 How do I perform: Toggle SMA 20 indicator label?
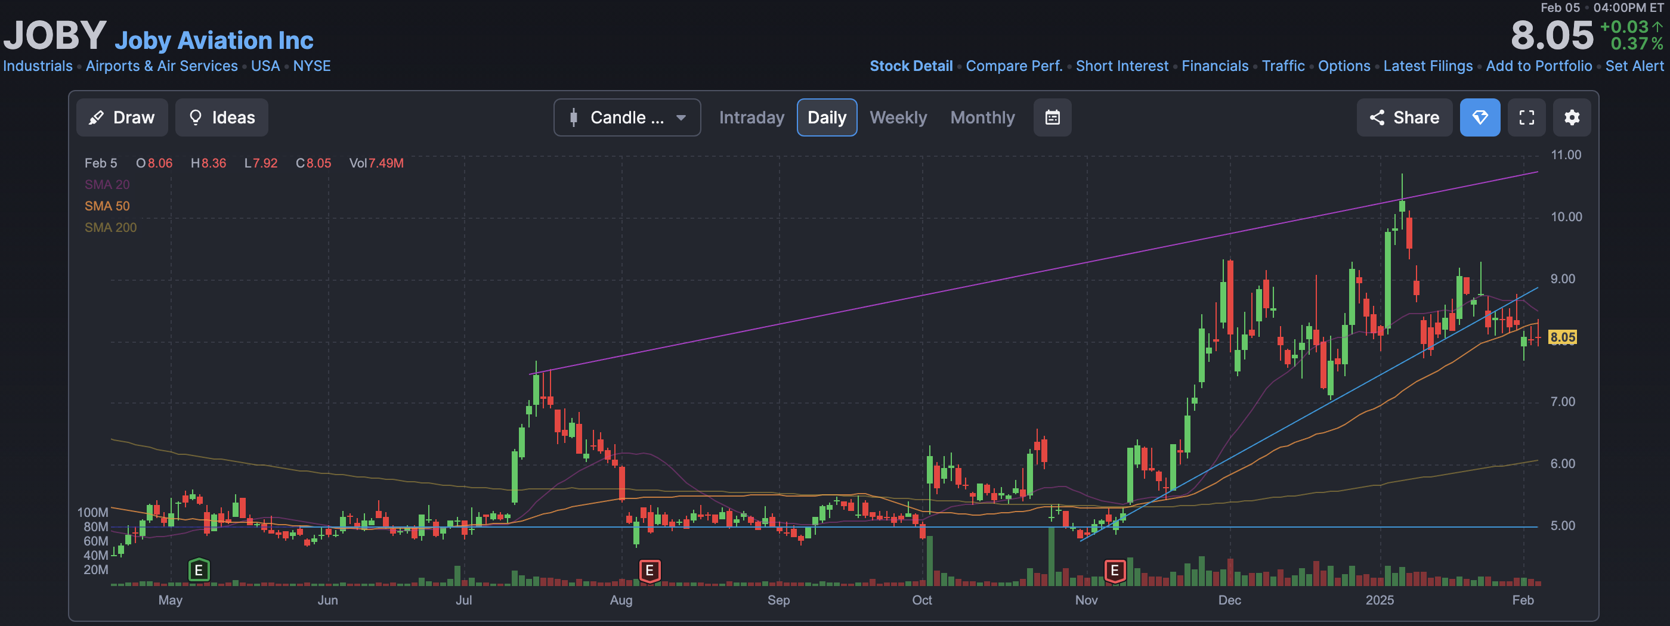coord(107,185)
